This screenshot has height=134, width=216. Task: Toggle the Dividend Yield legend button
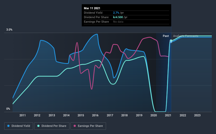pyautogui.click(x=19, y=126)
